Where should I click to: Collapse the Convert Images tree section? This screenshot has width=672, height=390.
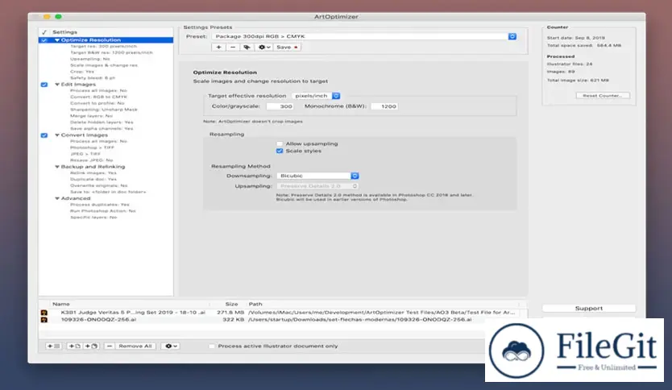pyautogui.click(x=57, y=135)
